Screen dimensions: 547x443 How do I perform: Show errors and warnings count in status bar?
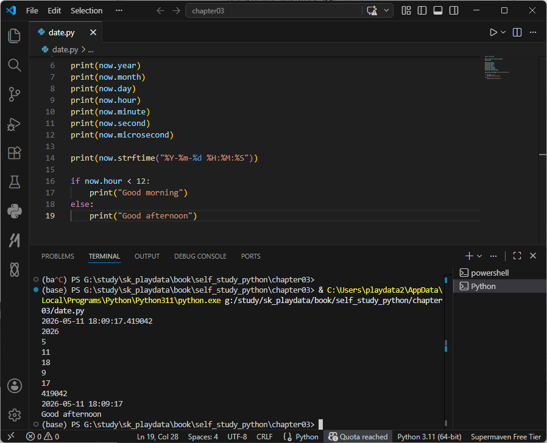coord(43,436)
